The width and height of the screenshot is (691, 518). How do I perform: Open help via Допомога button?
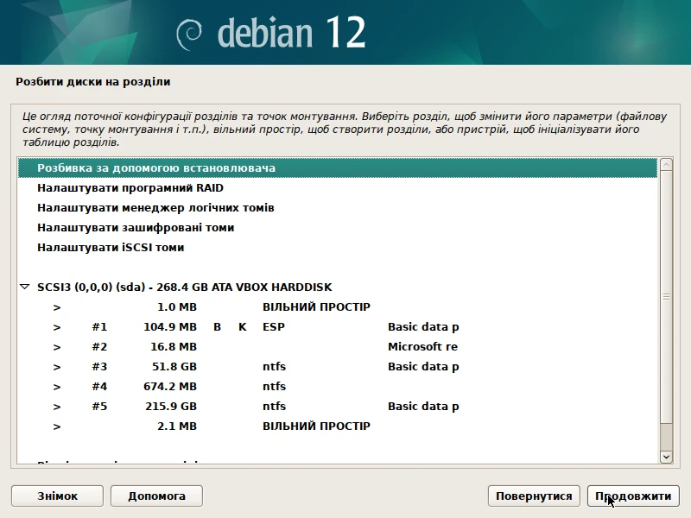click(x=156, y=496)
